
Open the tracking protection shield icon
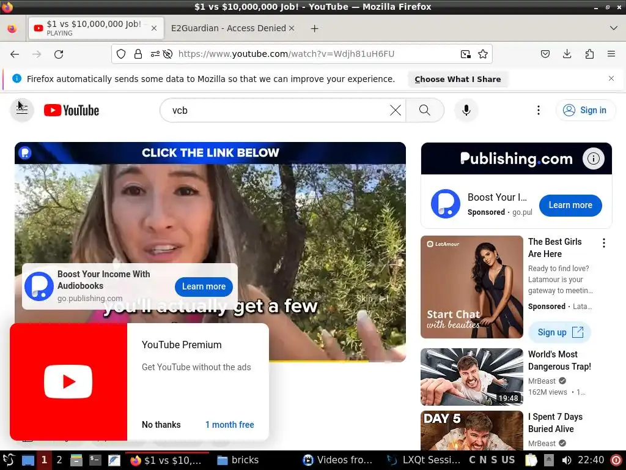point(121,54)
